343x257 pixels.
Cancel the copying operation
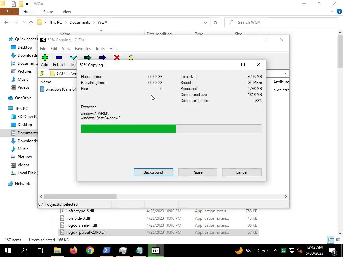tap(242, 172)
